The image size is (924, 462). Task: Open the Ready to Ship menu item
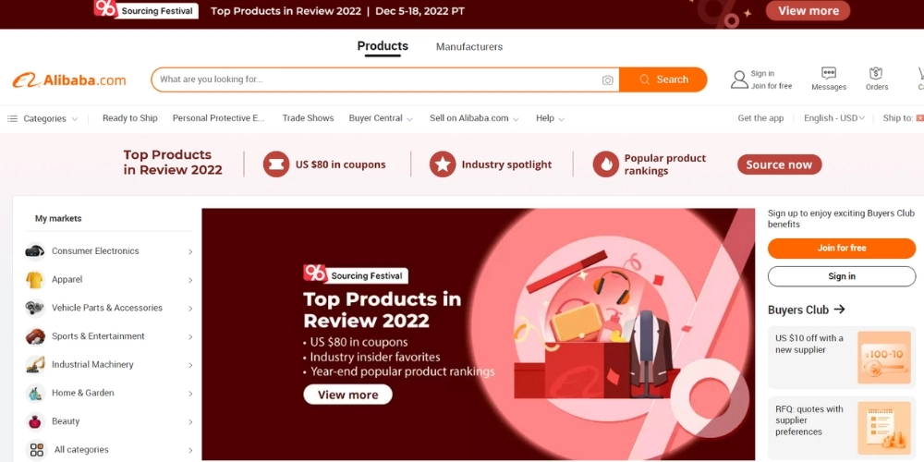pos(129,118)
